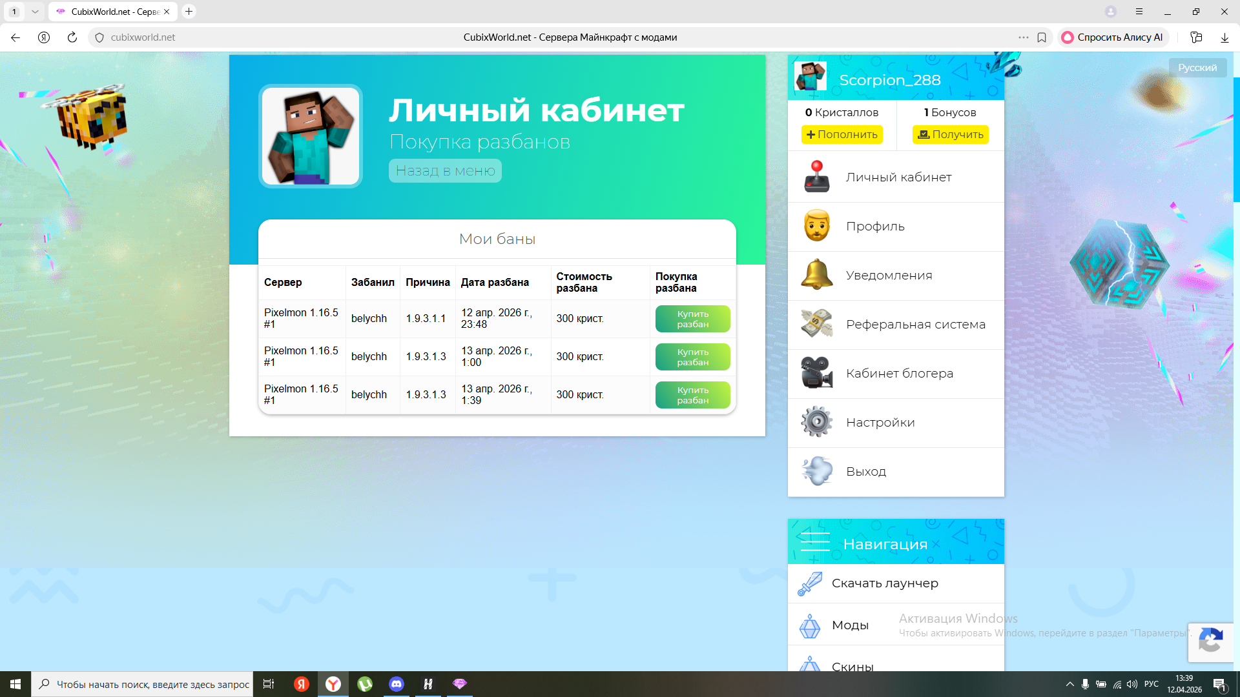The image size is (1240, 697).
Task: Open the Кабинет блогера camera icon
Action: click(x=816, y=373)
